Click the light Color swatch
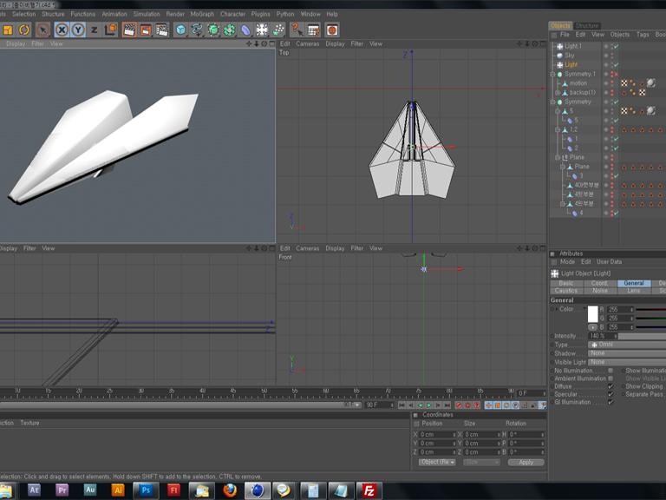 pos(593,313)
